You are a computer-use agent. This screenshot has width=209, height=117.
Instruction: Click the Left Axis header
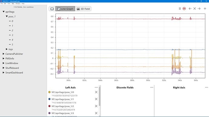70,87
